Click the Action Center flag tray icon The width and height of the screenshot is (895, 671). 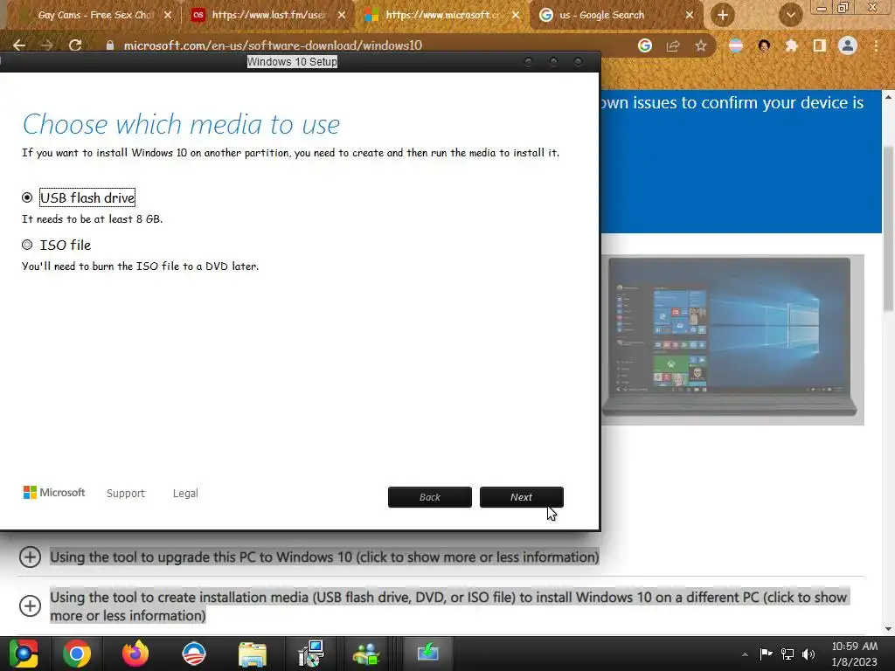(x=766, y=654)
